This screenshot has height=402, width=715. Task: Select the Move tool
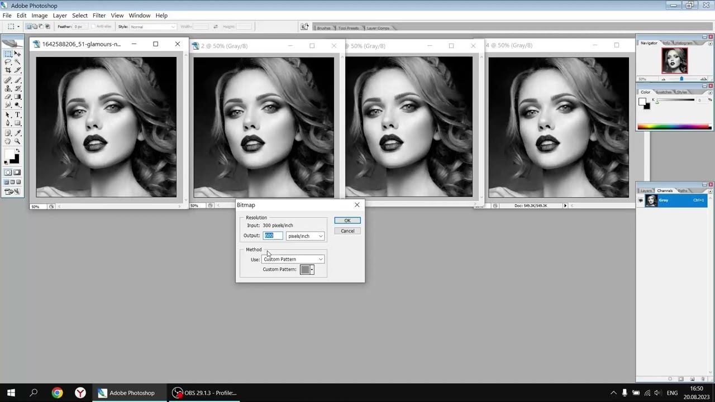coord(18,54)
